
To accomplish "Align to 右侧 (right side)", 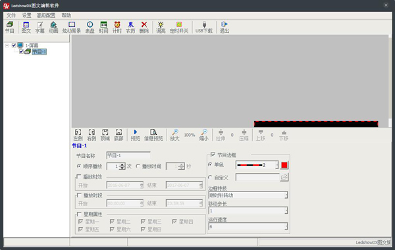I will click(x=92, y=135).
